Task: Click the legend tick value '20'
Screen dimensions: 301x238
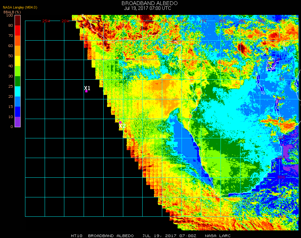Action: [10, 96]
